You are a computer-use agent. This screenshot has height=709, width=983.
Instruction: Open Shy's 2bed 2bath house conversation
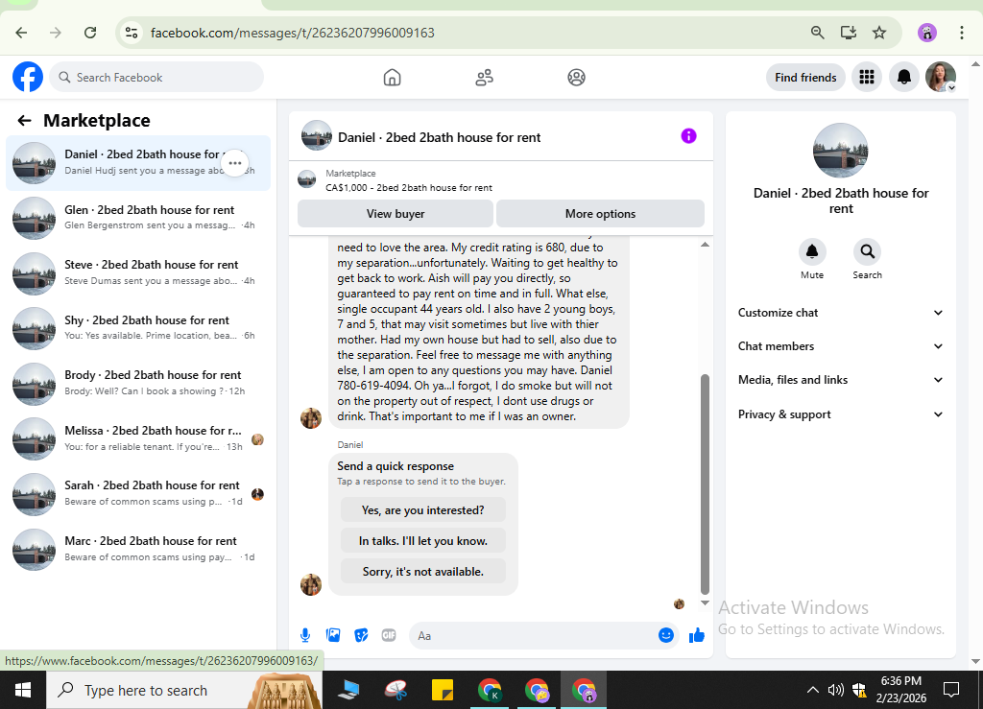[x=138, y=328]
